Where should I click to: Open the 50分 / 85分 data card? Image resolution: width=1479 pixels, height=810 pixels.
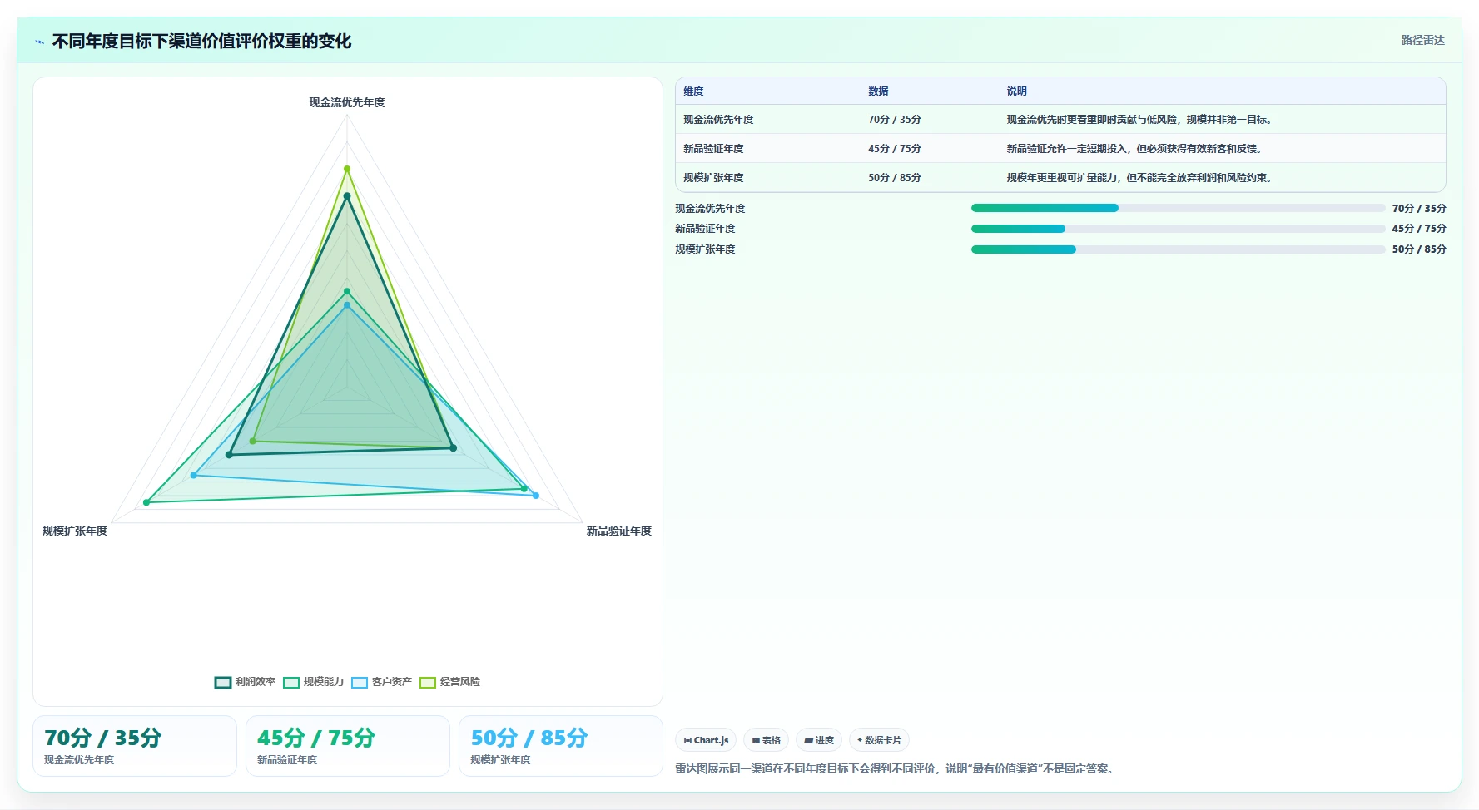(561, 746)
